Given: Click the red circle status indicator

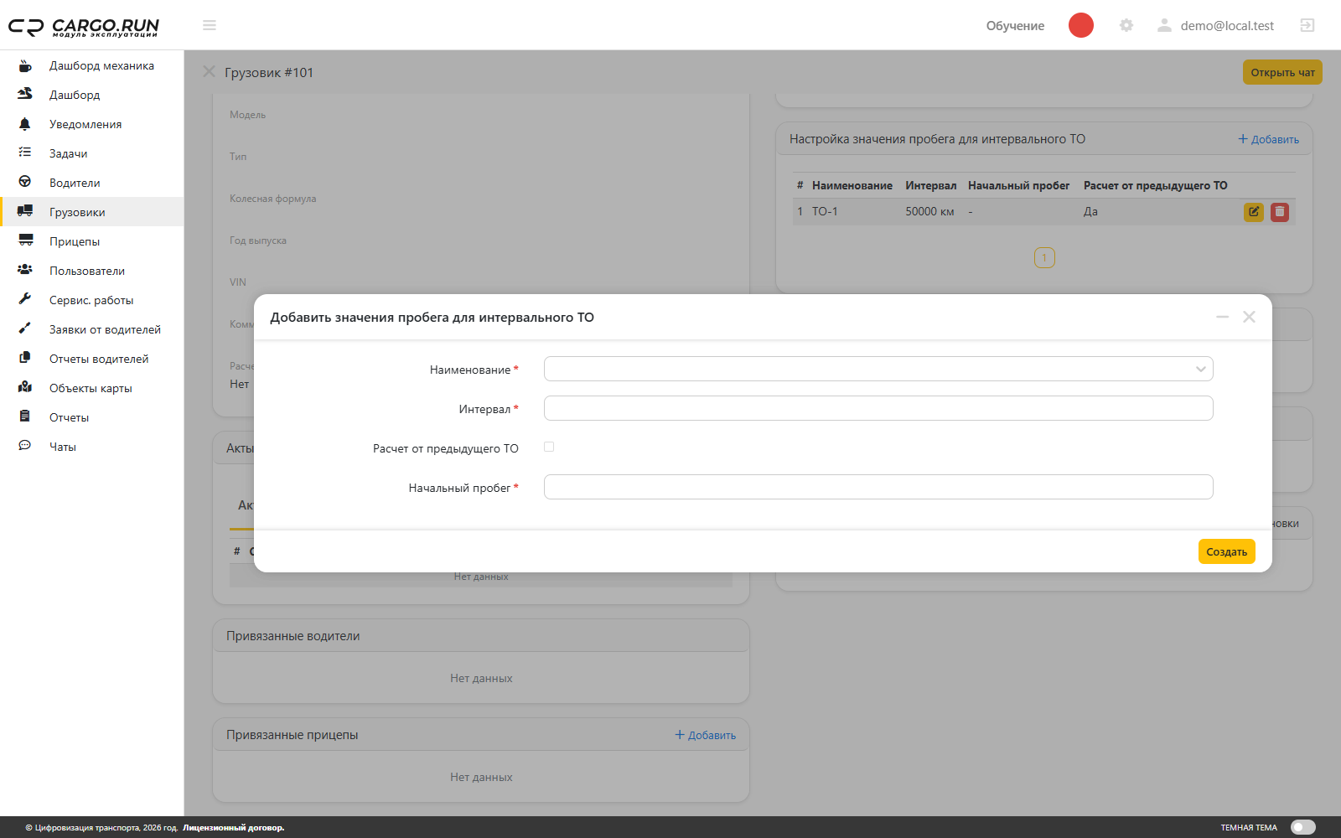Looking at the screenshot, I should [1081, 25].
